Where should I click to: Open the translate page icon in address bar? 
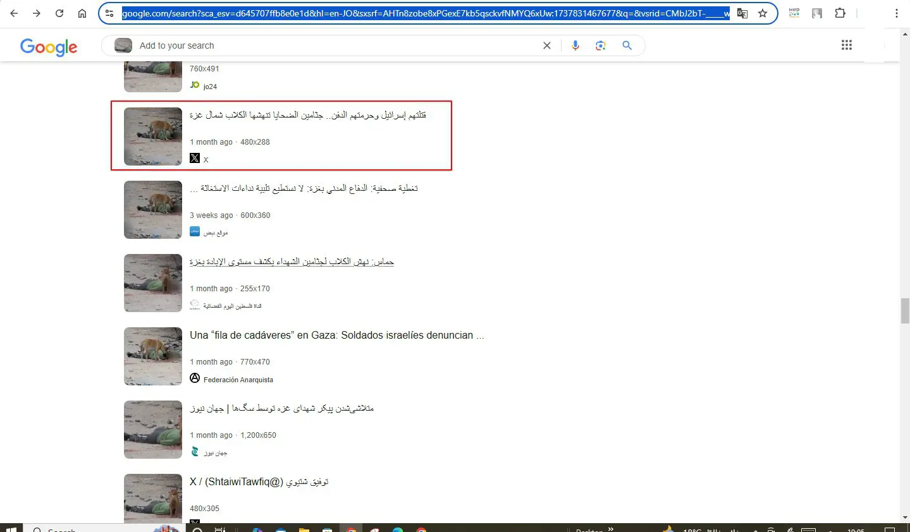742,13
